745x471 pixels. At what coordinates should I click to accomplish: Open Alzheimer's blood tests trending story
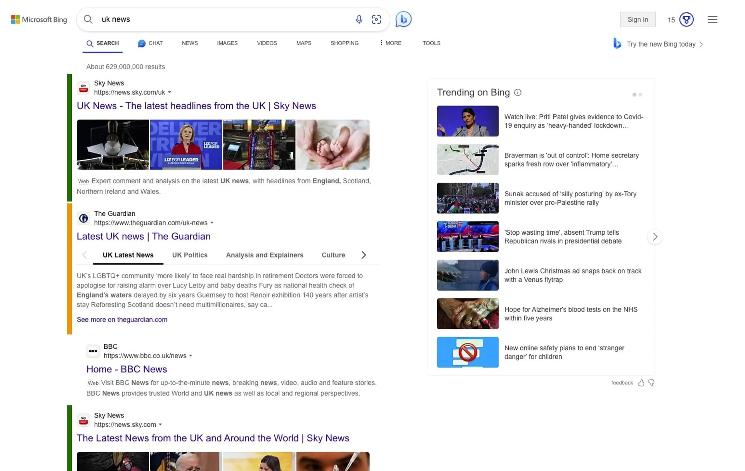click(571, 314)
